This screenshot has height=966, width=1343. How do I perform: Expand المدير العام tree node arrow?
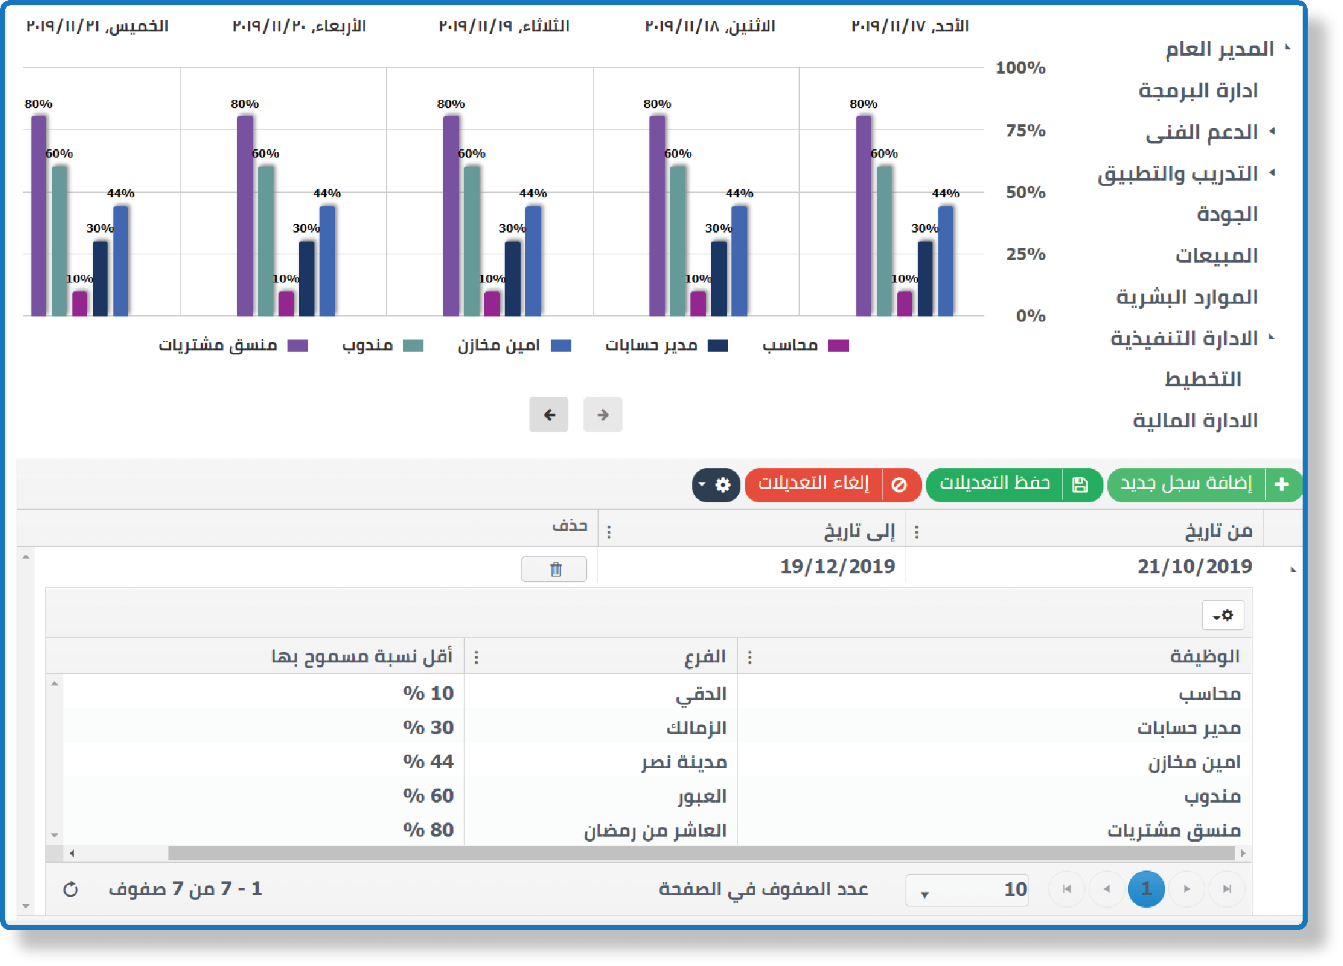1288,47
